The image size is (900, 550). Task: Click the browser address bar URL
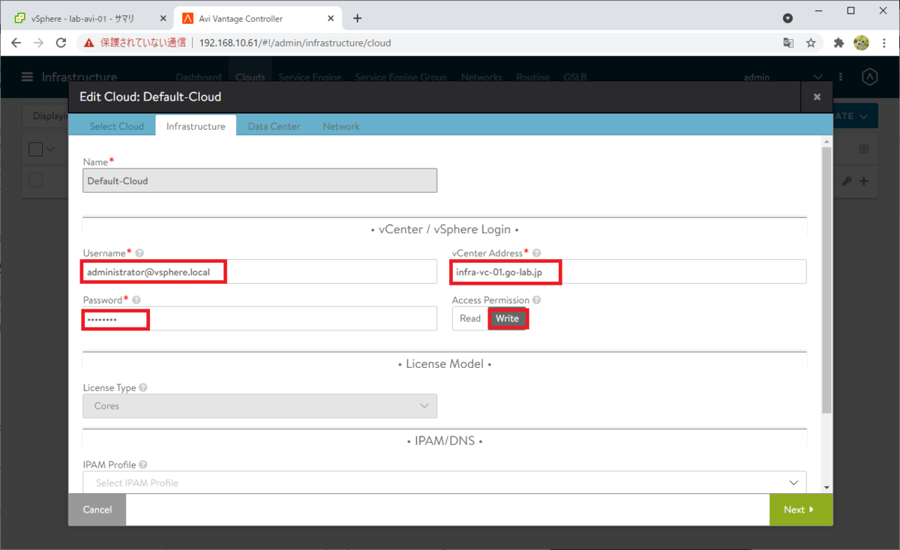tap(295, 43)
